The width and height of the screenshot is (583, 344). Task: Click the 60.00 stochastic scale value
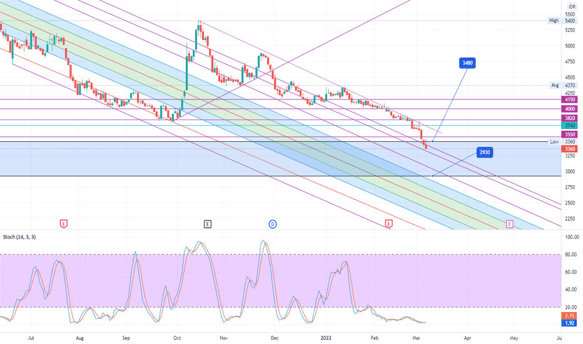(571, 272)
